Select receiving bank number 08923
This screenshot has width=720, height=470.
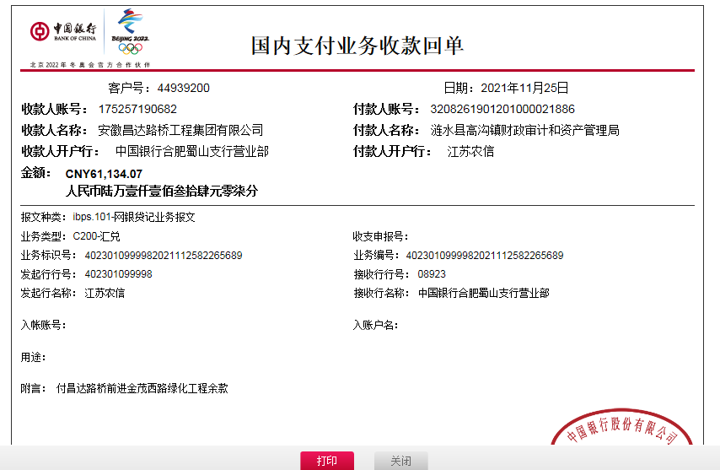point(432,274)
